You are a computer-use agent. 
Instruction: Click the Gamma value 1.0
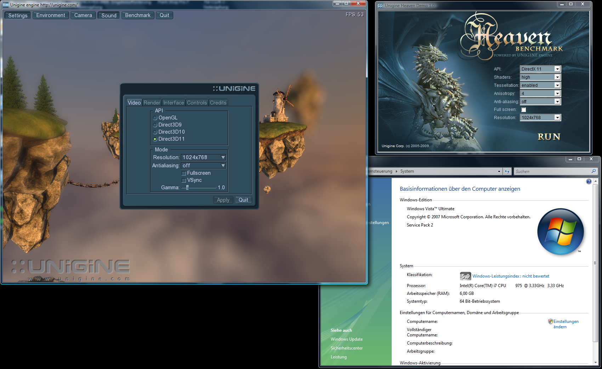(221, 188)
